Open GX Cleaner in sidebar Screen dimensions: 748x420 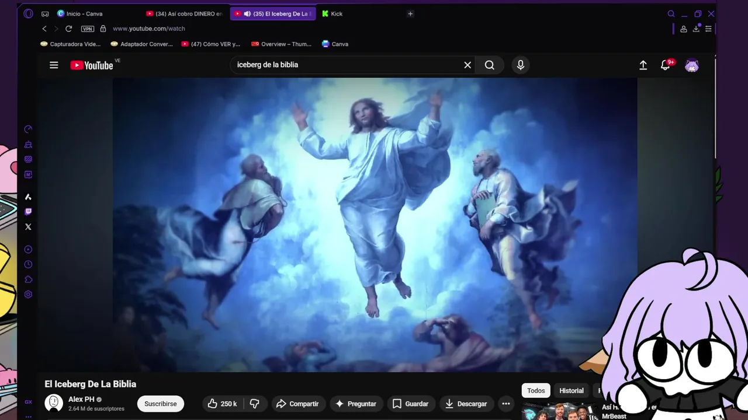click(x=28, y=144)
